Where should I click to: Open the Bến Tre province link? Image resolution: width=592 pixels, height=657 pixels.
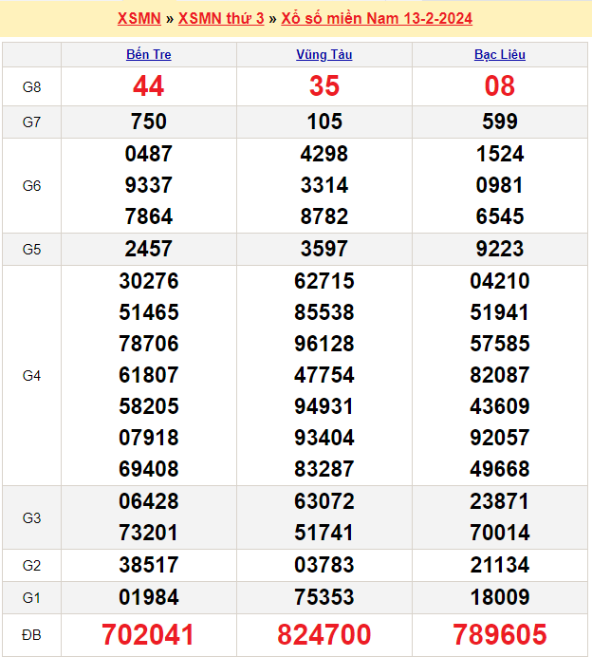(x=149, y=54)
